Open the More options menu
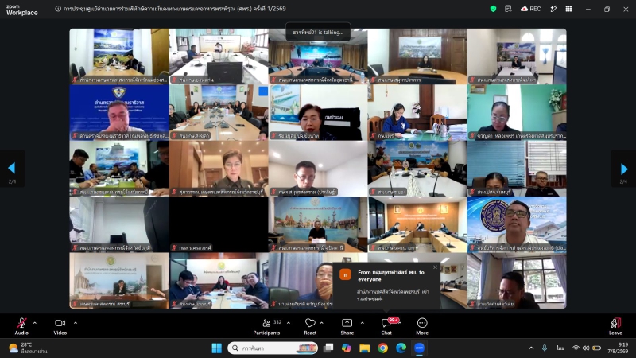Image resolution: width=636 pixels, height=358 pixels. (x=422, y=326)
